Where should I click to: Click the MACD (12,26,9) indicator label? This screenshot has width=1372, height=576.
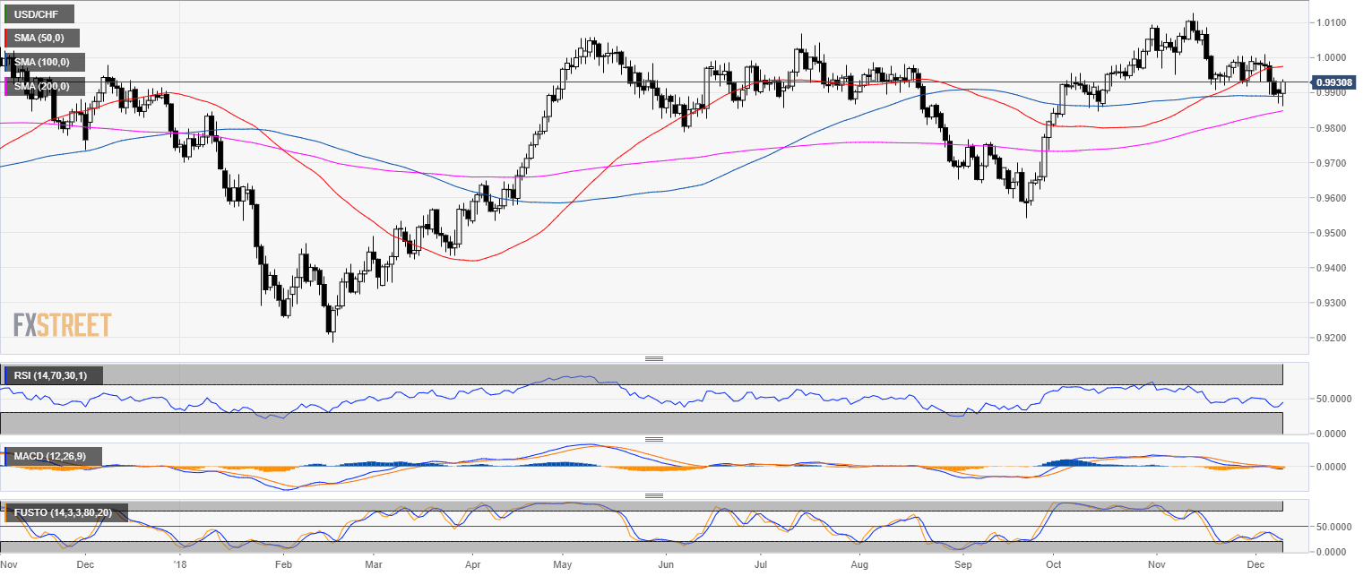pyautogui.click(x=50, y=457)
